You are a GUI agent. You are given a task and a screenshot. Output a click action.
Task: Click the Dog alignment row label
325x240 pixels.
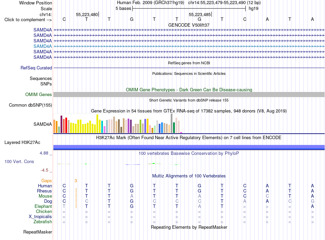click(x=48, y=201)
